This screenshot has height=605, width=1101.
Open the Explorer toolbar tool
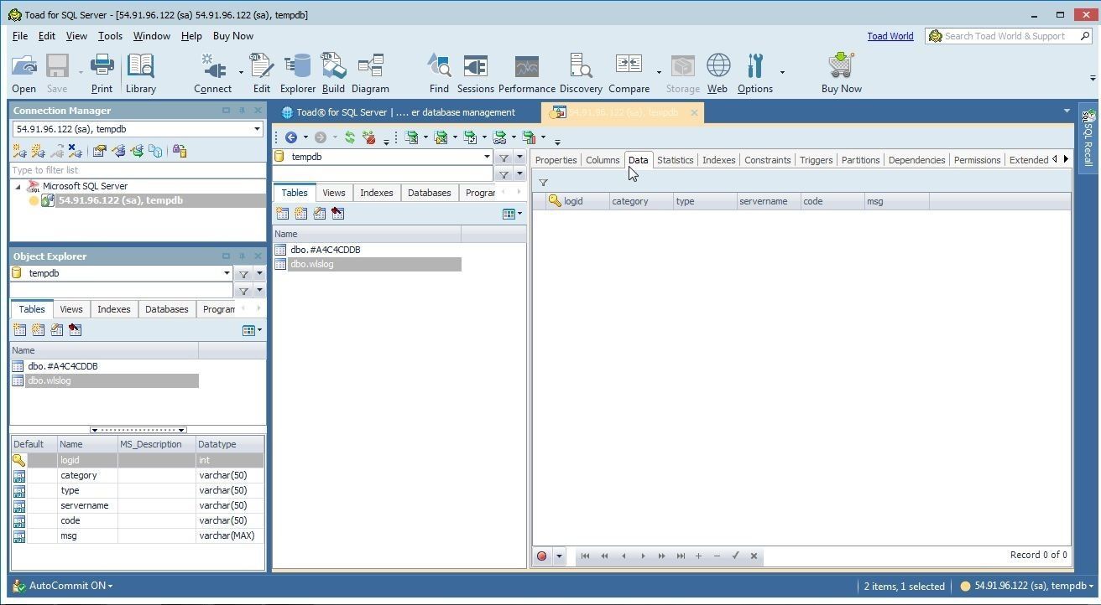[x=297, y=74]
